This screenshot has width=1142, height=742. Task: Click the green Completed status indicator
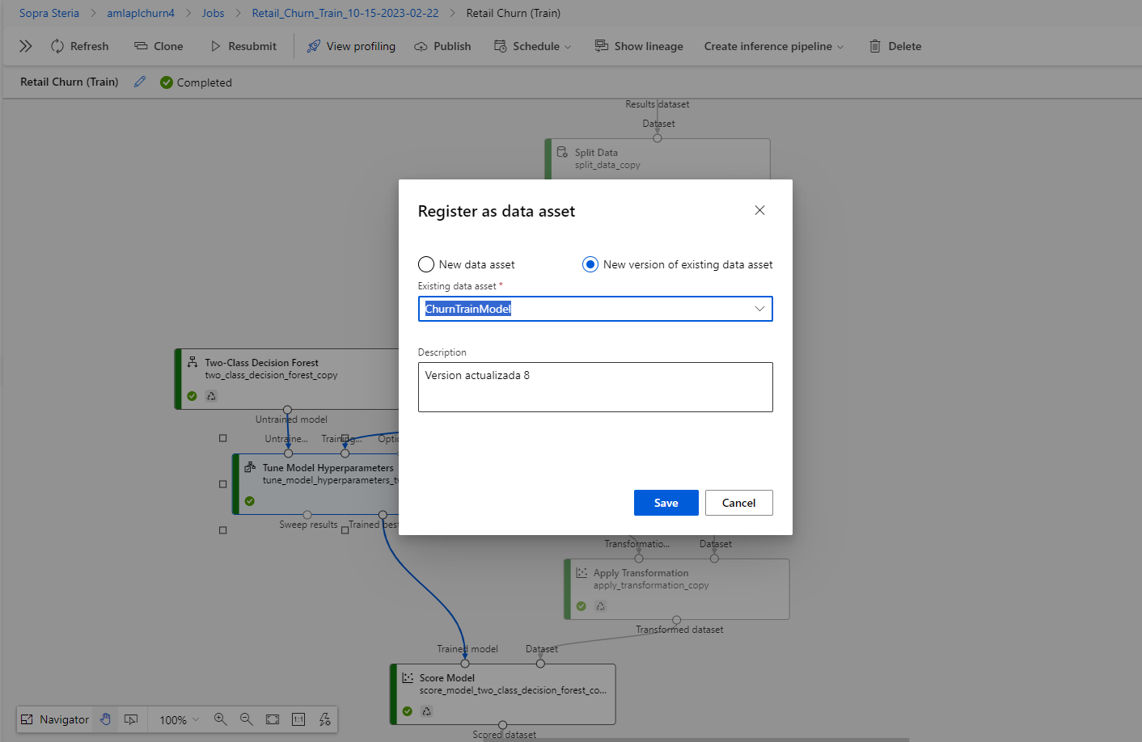point(196,82)
